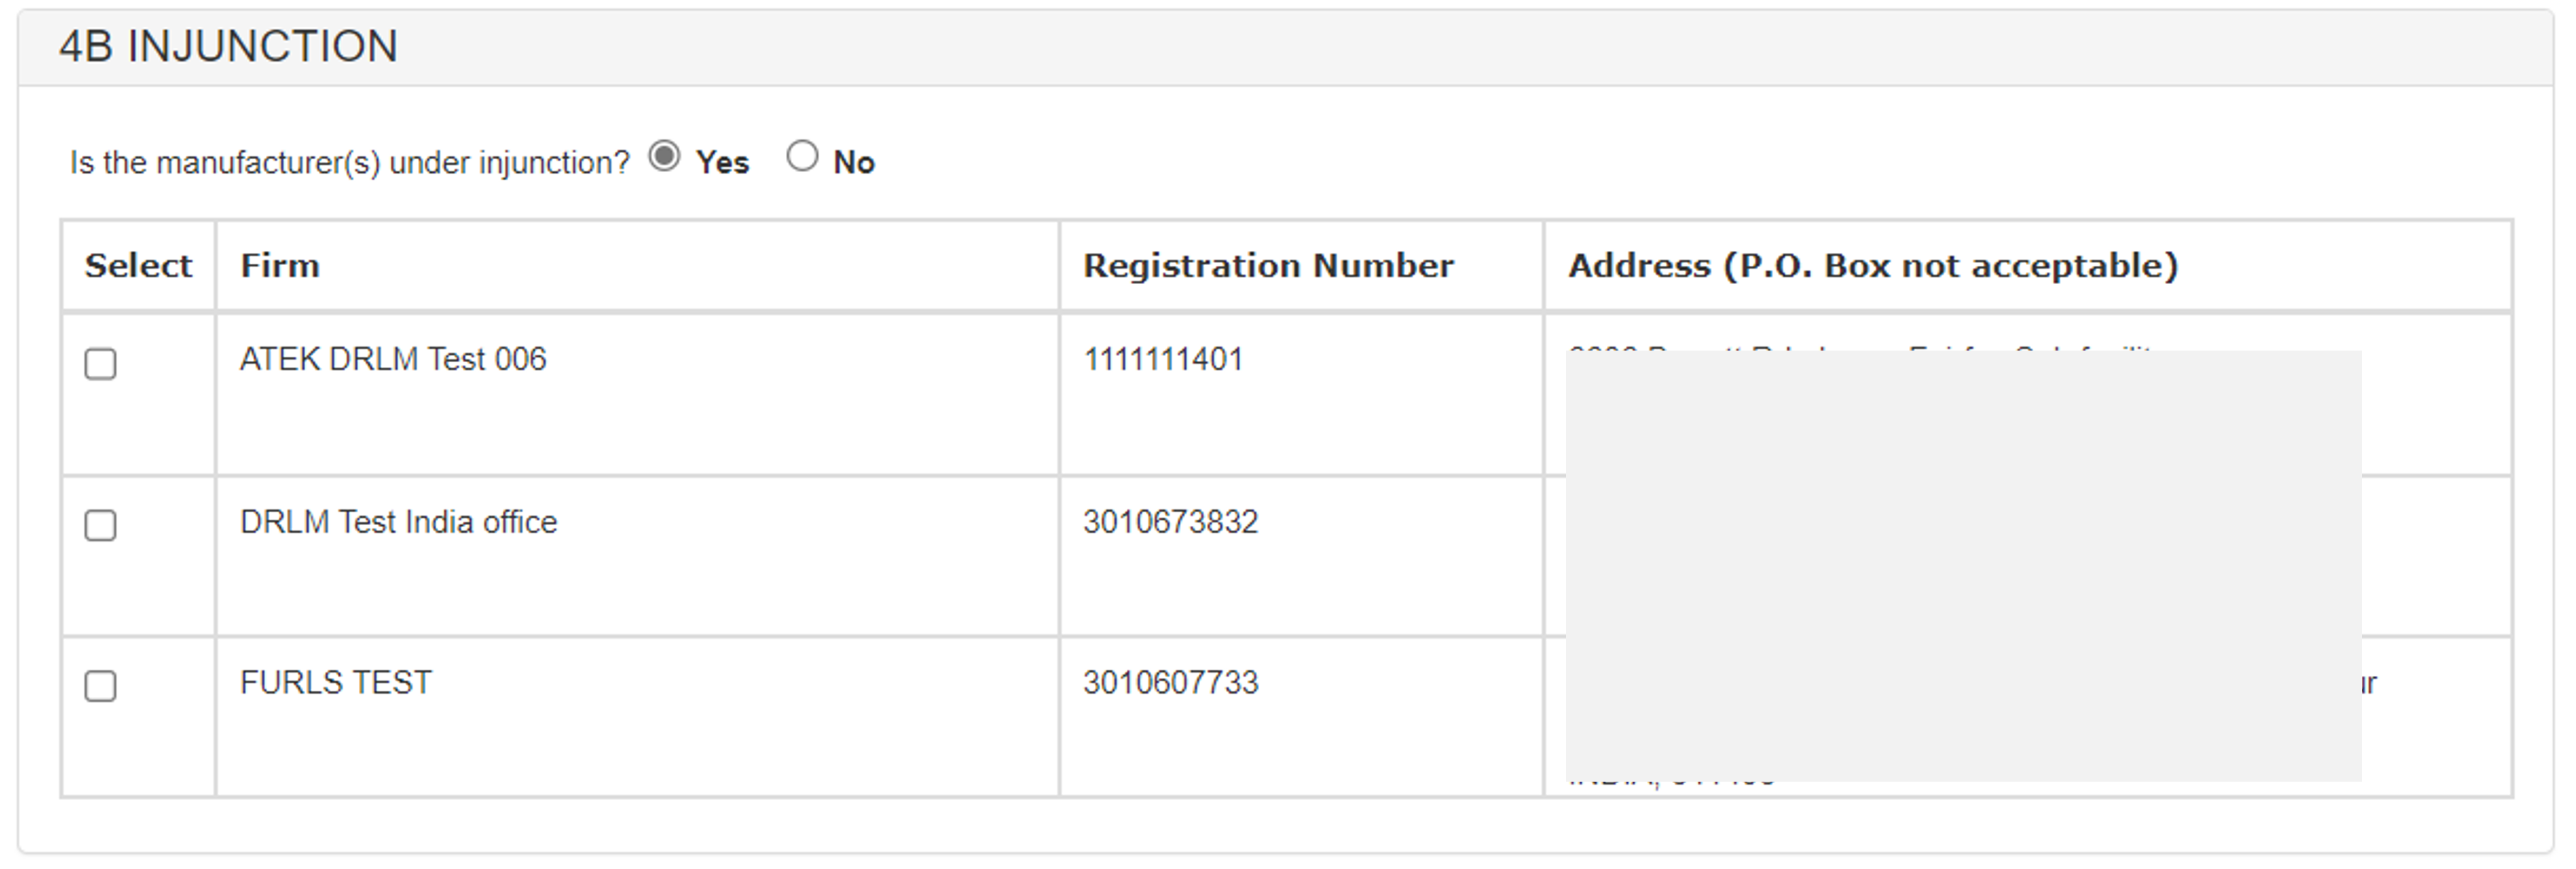Check the box for ATEK DRLM Test 006
Screen dimensions: 2576x869
click(100, 363)
